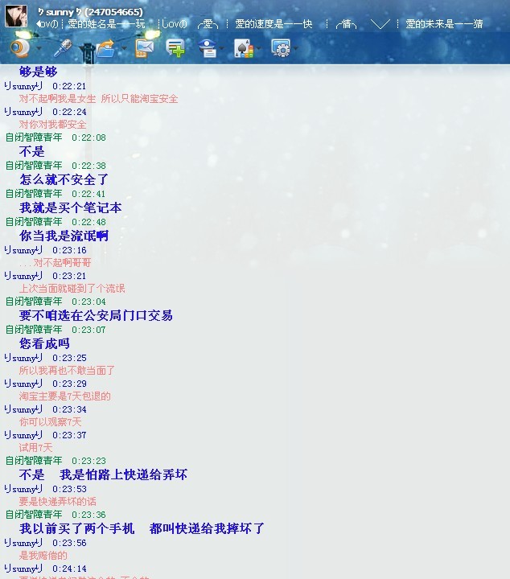The height and width of the screenshot is (579, 510).
Task: Click the contact avatar in the header
Action: [x=17, y=16]
